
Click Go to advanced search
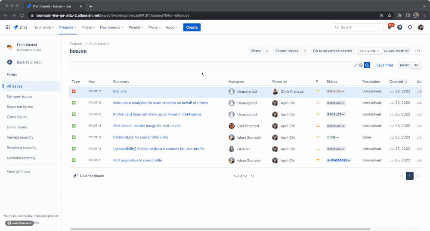(332, 51)
